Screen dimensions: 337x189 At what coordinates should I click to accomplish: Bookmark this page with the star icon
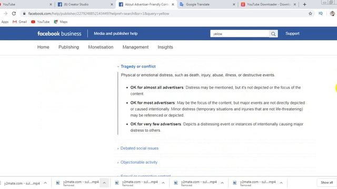(310, 14)
